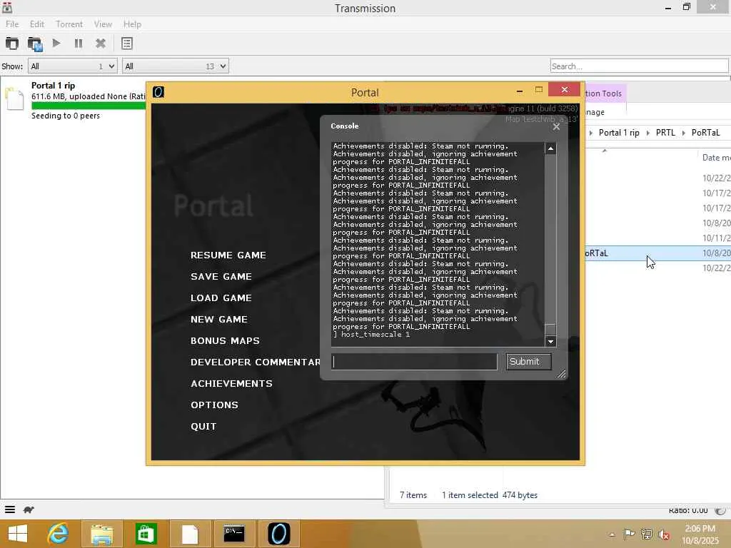Click QUIT in Portal menu
Image resolution: width=731 pixels, height=548 pixels.
click(x=203, y=427)
